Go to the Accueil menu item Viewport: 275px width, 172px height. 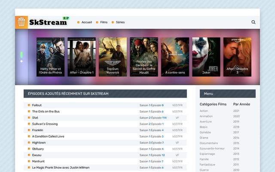click(x=87, y=22)
